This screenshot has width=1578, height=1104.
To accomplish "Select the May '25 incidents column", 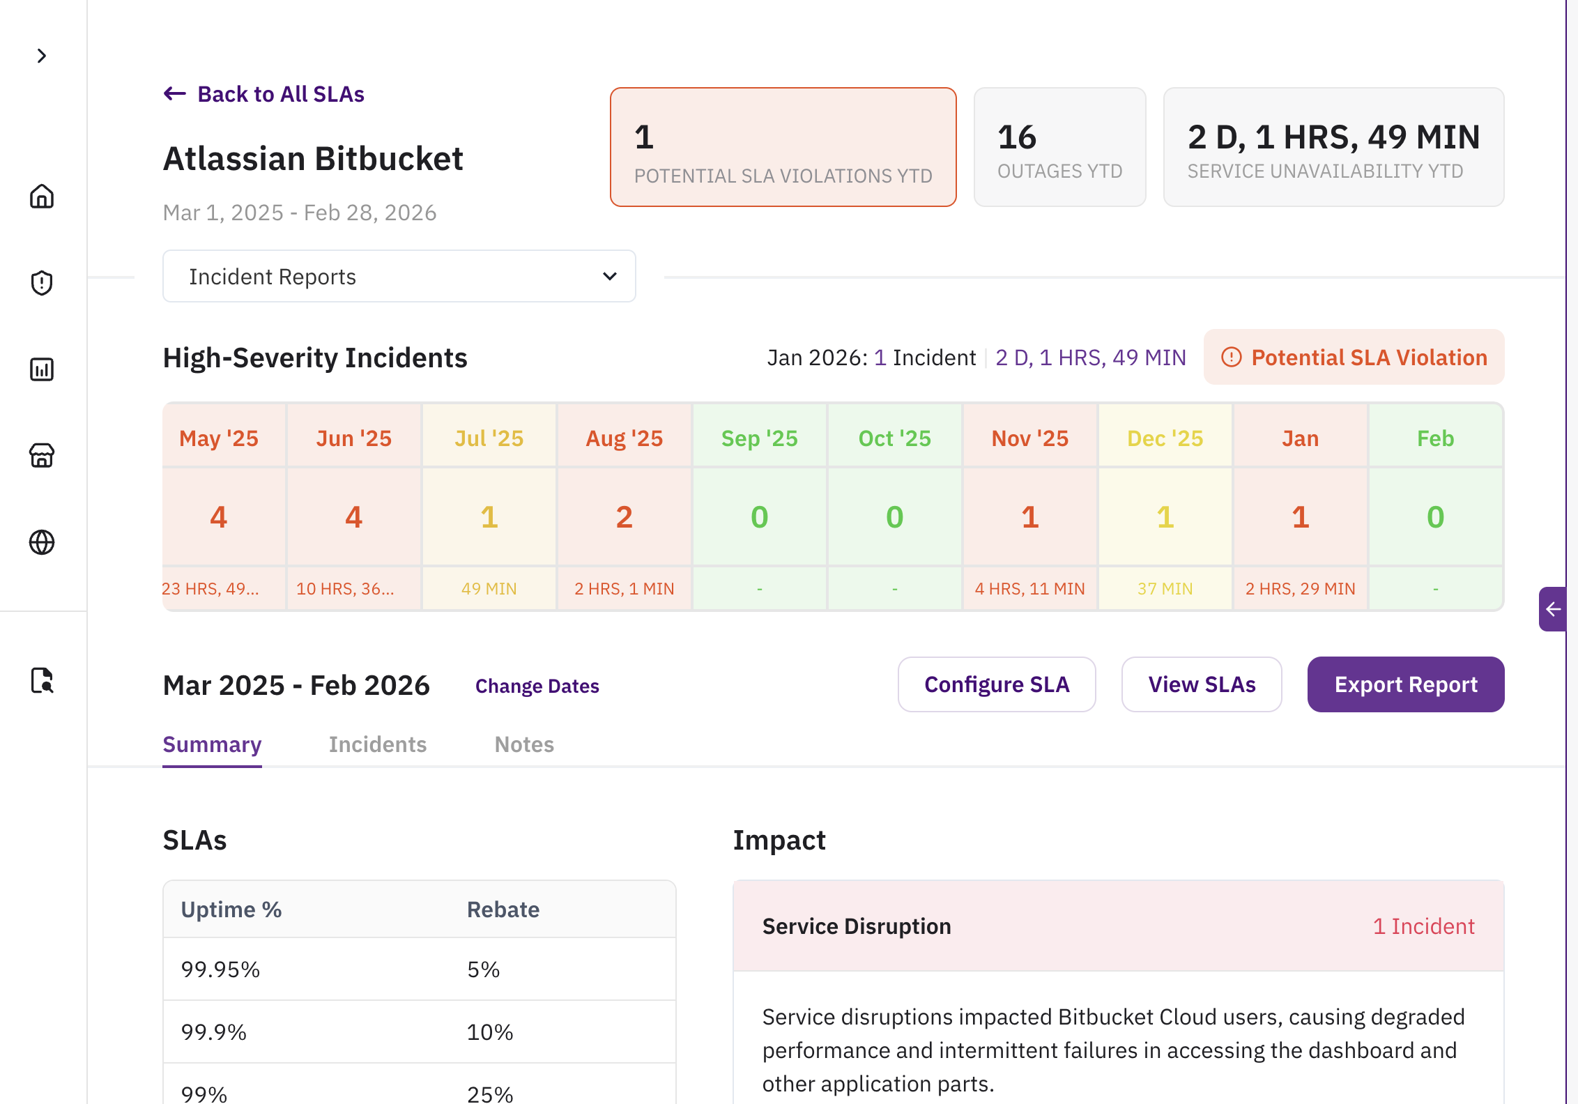I will pyautogui.click(x=219, y=516).
